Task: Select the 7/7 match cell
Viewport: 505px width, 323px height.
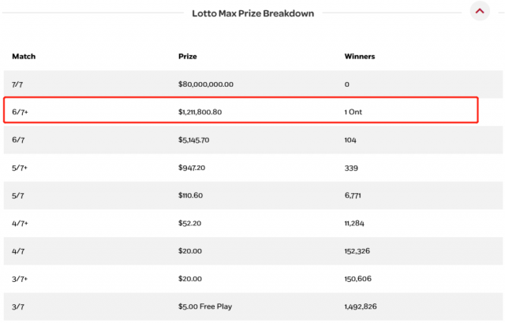Action: coord(19,84)
